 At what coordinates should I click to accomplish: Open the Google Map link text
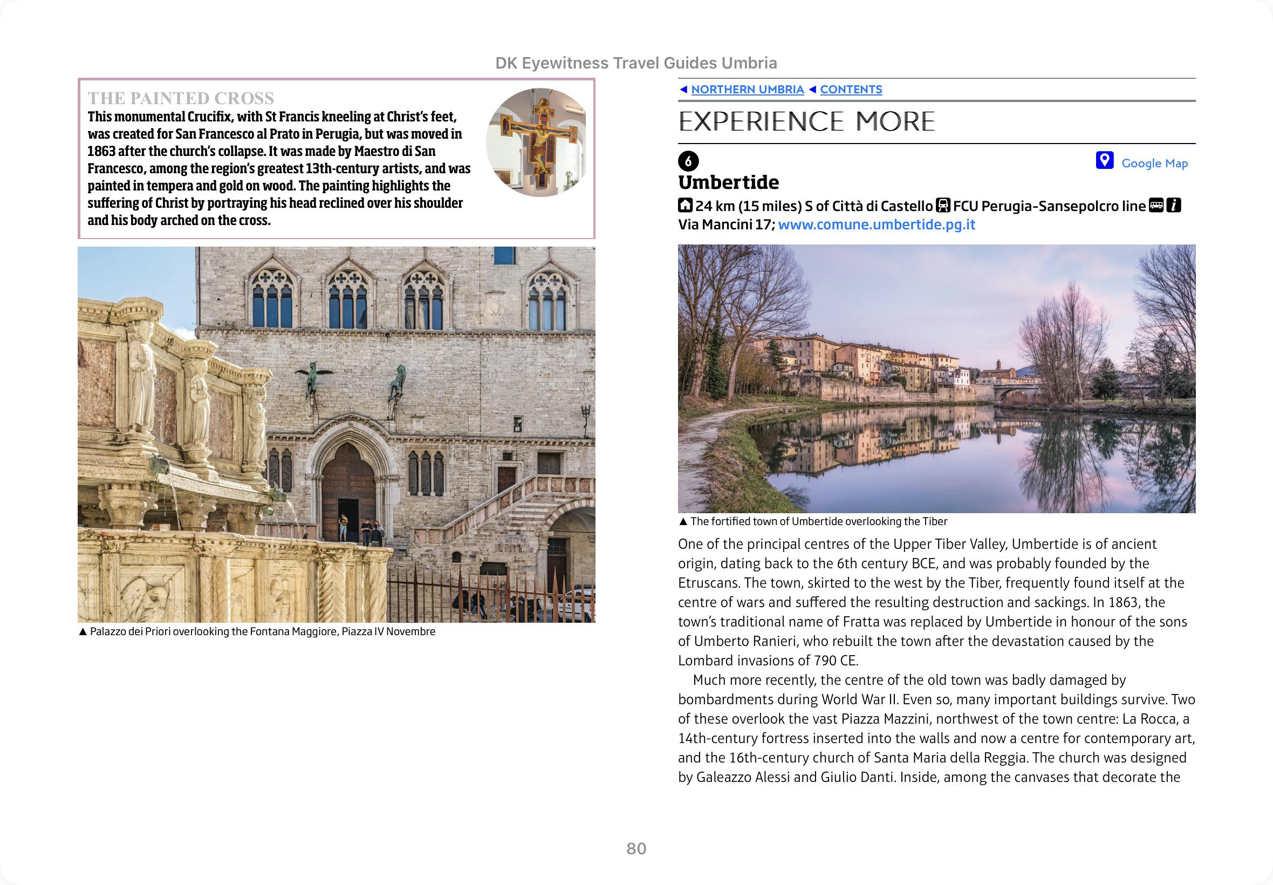click(1154, 163)
